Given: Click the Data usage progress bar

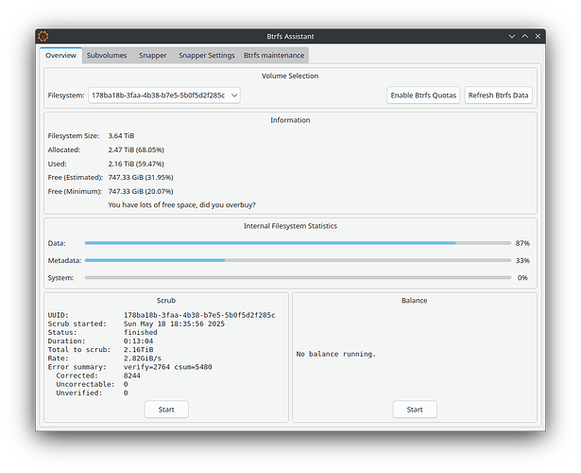Looking at the screenshot, I should (x=298, y=243).
